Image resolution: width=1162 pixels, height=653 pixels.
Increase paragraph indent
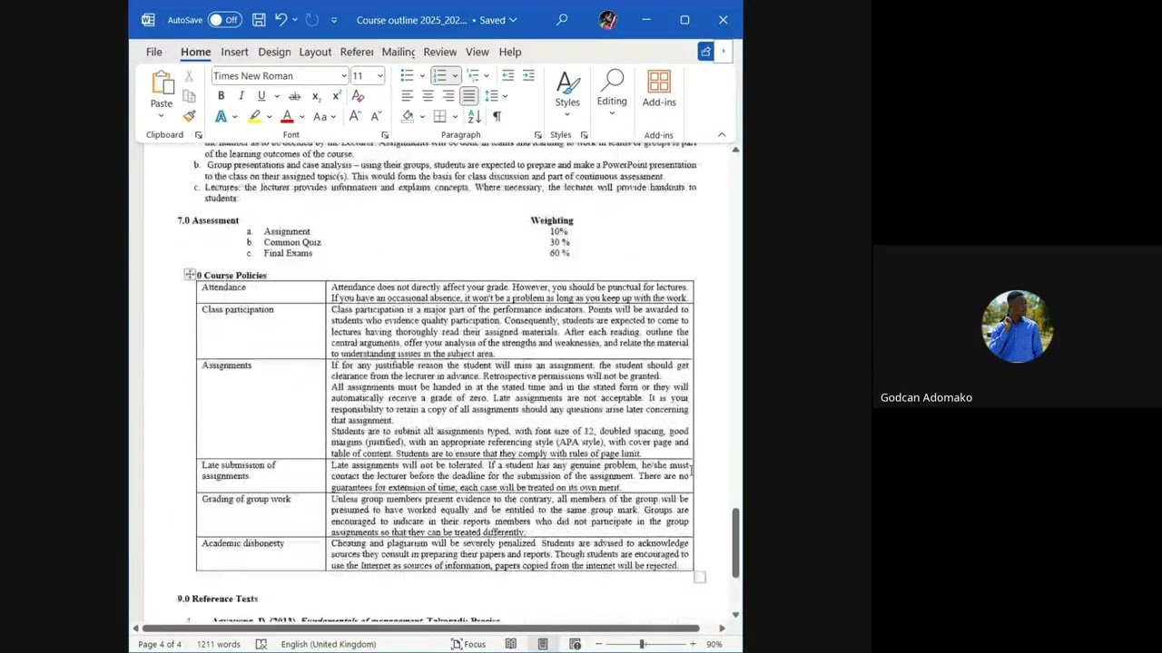click(x=528, y=75)
